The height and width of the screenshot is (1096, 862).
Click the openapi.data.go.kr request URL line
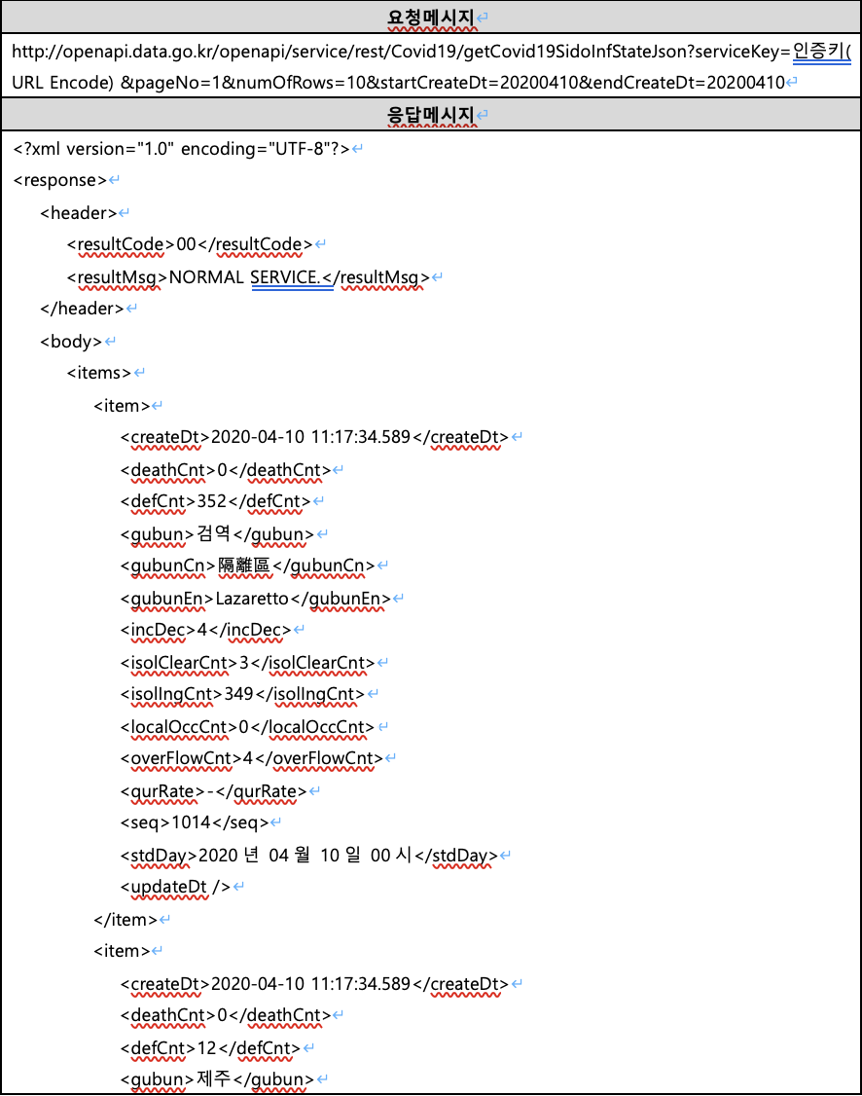(x=431, y=51)
